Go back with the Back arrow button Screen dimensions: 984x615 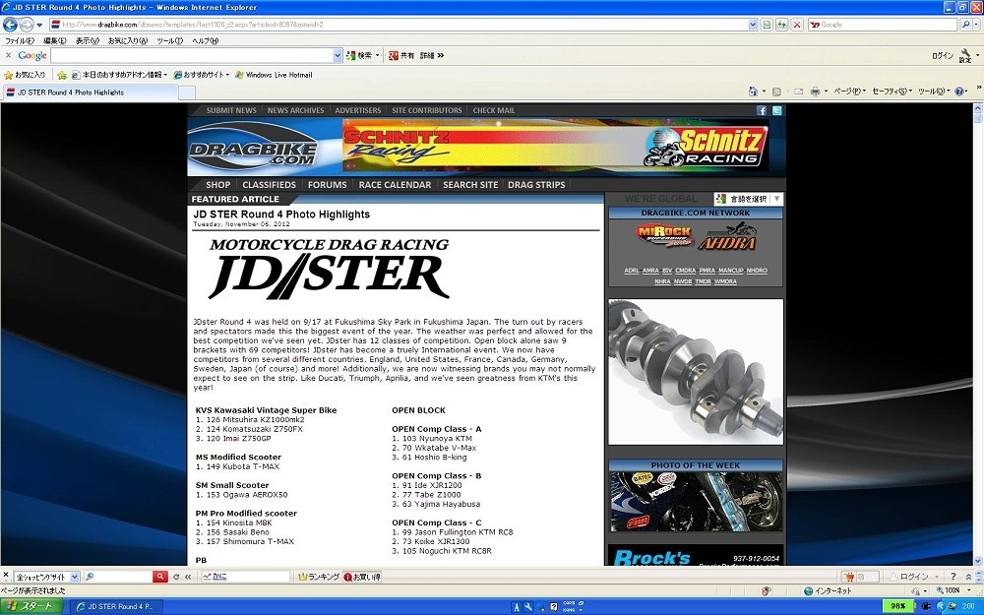tap(10, 25)
